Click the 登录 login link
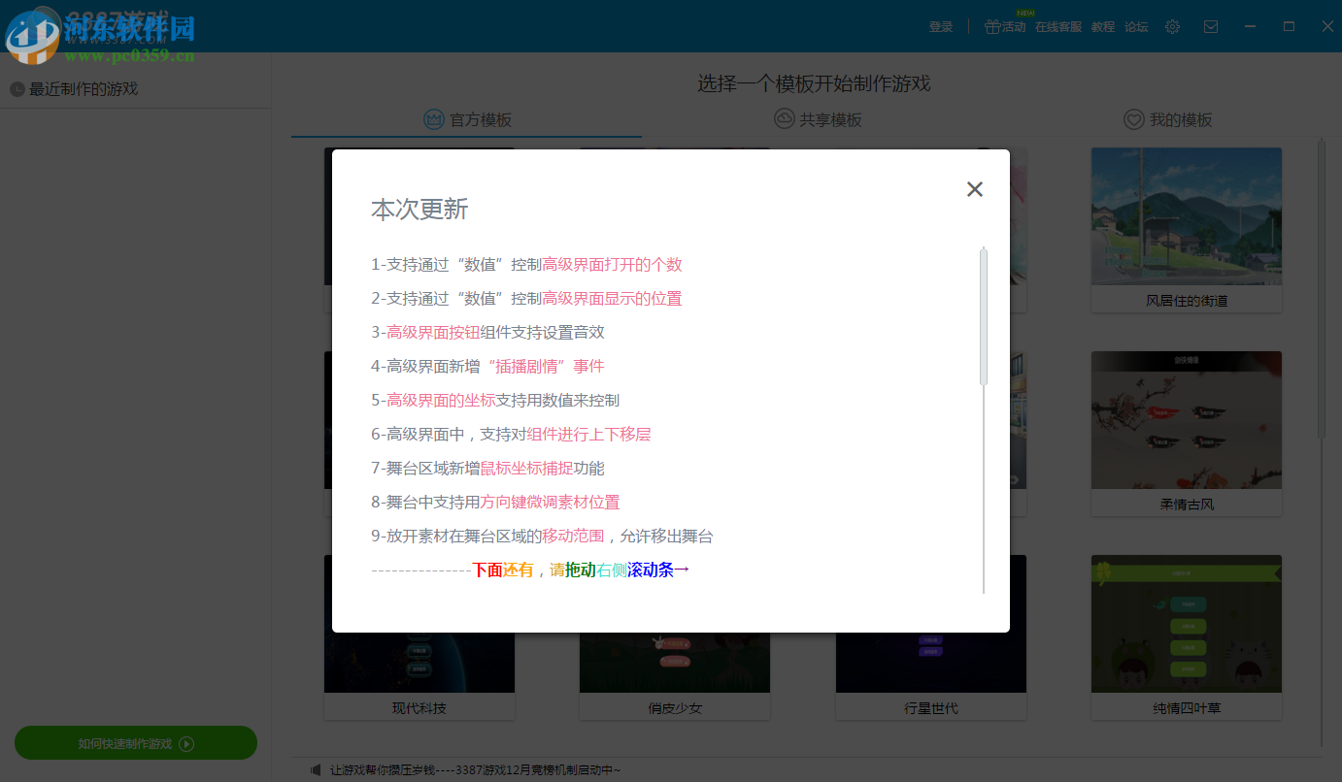Viewport: 1342px width, 782px height. click(x=940, y=26)
